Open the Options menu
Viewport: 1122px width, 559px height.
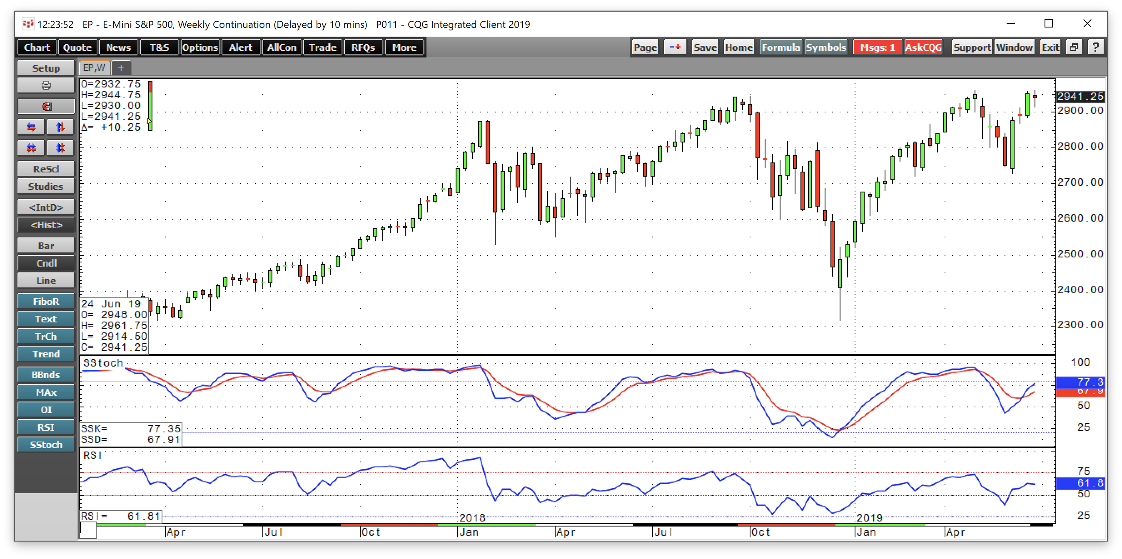point(200,47)
